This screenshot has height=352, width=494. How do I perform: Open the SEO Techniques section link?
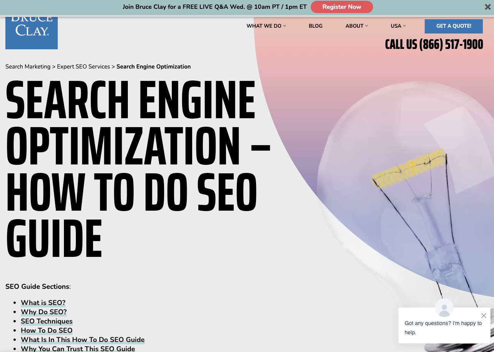click(x=47, y=321)
